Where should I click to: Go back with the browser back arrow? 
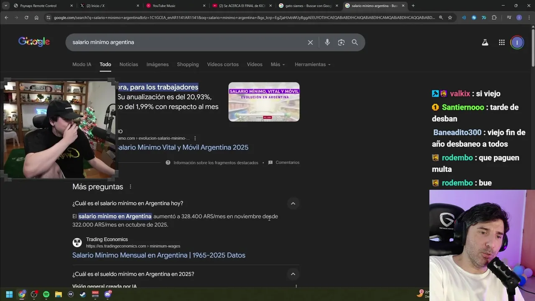tap(6, 18)
